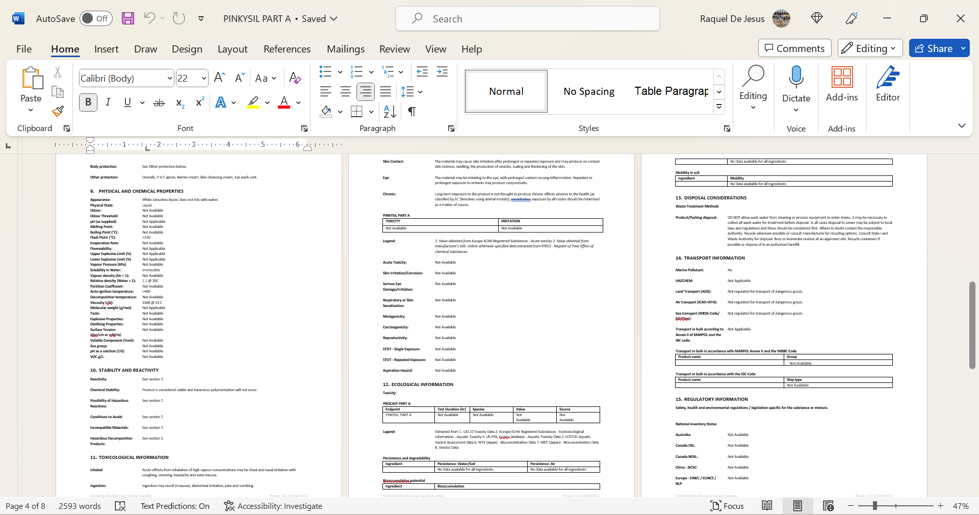Click the Share button
Viewport: 979px width, 515px height.
point(934,48)
